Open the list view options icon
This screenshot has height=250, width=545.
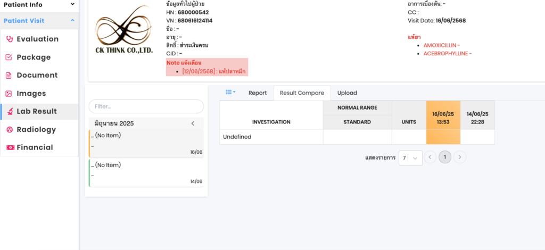point(230,93)
